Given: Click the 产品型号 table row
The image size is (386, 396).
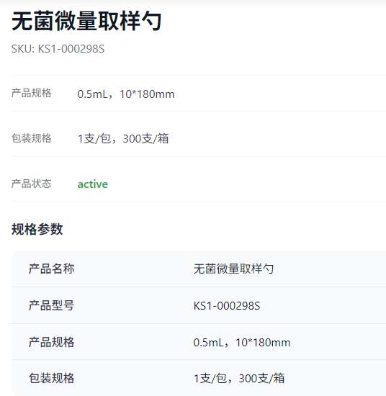Looking at the screenshot, I should pos(199,305).
